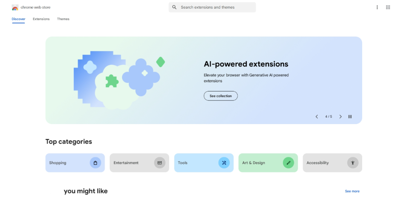
Task: Click the Tools wrench icon
Action: [x=224, y=163]
